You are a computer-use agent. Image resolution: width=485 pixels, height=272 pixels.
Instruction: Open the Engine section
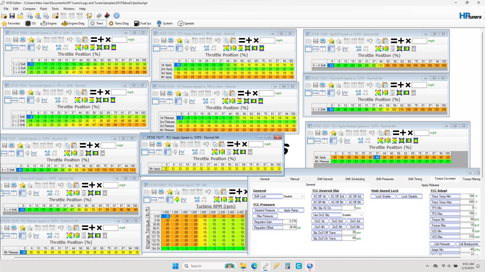(x=48, y=23)
